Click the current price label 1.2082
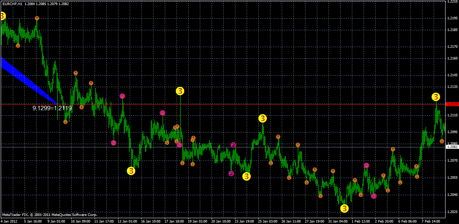The image size is (459, 224). 452,146
